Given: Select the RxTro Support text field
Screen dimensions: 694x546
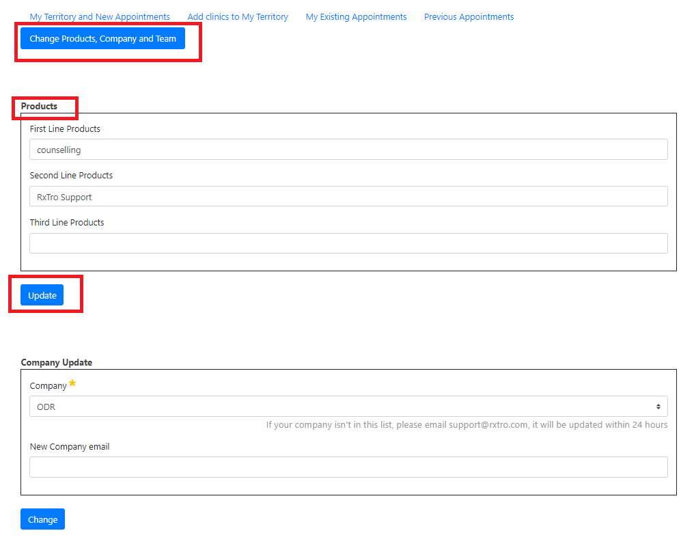Looking at the screenshot, I should (348, 196).
